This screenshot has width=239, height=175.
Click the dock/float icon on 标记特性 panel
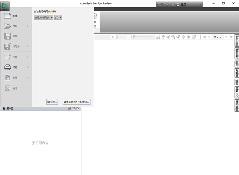(74, 109)
